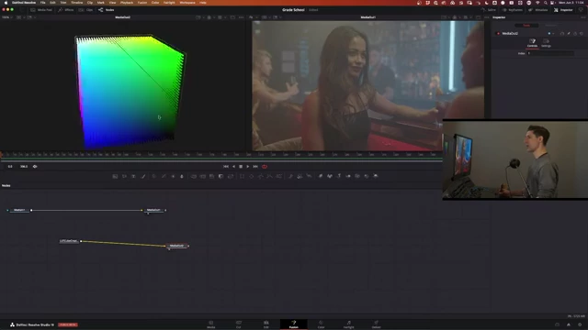Select the LUTCubeCreator node

point(69,241)
